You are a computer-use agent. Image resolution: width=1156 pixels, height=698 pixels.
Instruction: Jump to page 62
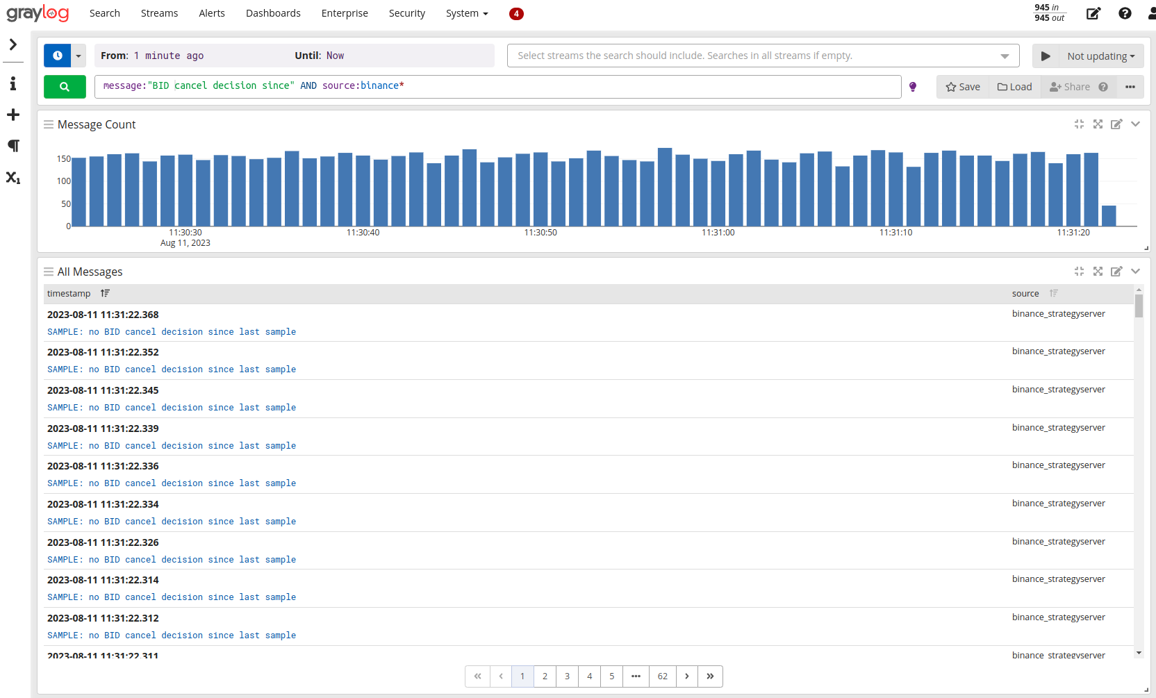[x=662, y=676]
